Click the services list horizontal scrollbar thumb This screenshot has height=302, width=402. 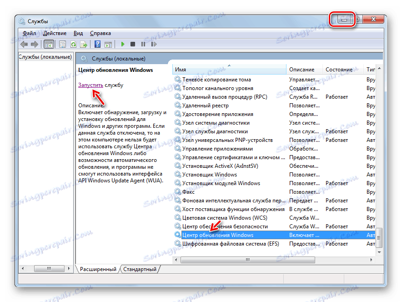[x=248, y=260]
